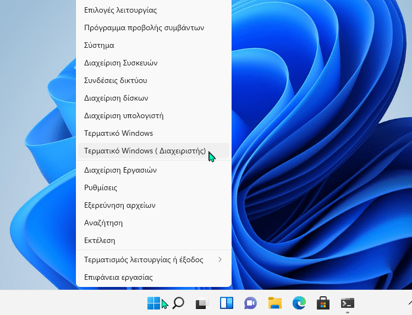Open the Windows Start button
Viewport: 412px width, 315px height.
(153, 303)
